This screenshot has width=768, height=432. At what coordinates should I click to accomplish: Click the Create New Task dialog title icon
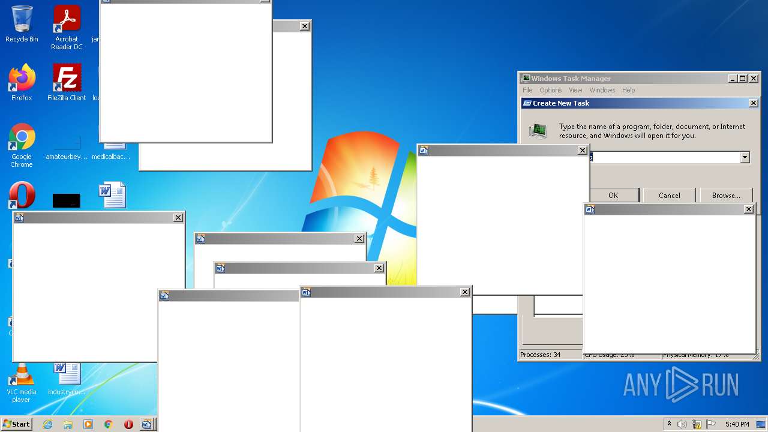[x=527, y=103]
